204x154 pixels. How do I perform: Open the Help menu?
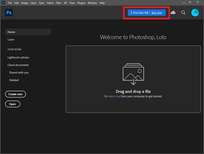coord(102,3)
